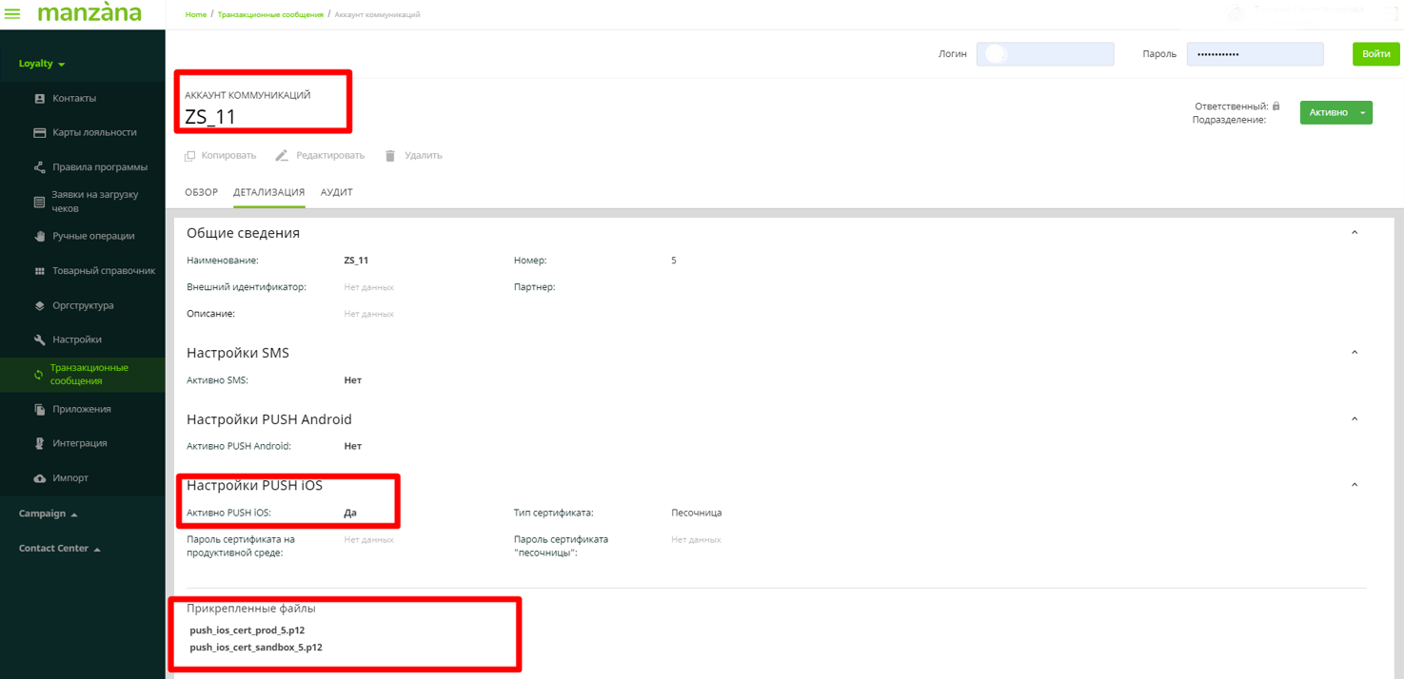Collapse Настройки PUSH iOS section
The image size is (1404, 679).
1355,485
